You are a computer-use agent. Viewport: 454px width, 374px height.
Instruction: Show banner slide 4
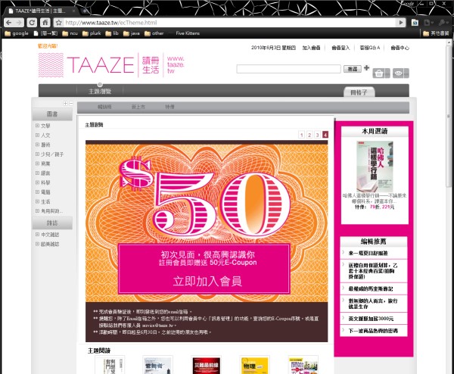[325, 135]
